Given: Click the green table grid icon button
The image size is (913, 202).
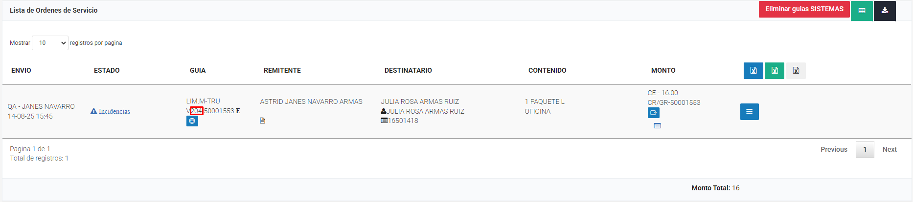Looking at the screenshot, I should coord(862,10).
